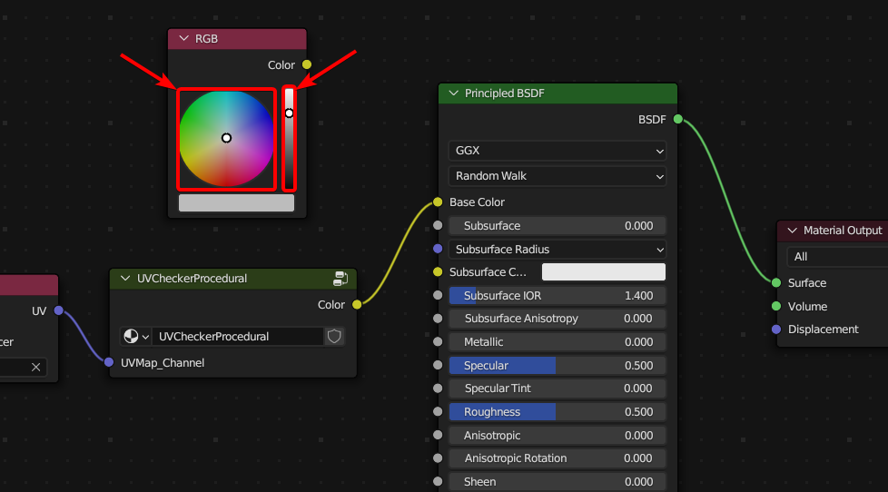This screenshot has width=888, height=492.
Task: Click the Subsurface IOR input socket
Action: pos(438,295)
